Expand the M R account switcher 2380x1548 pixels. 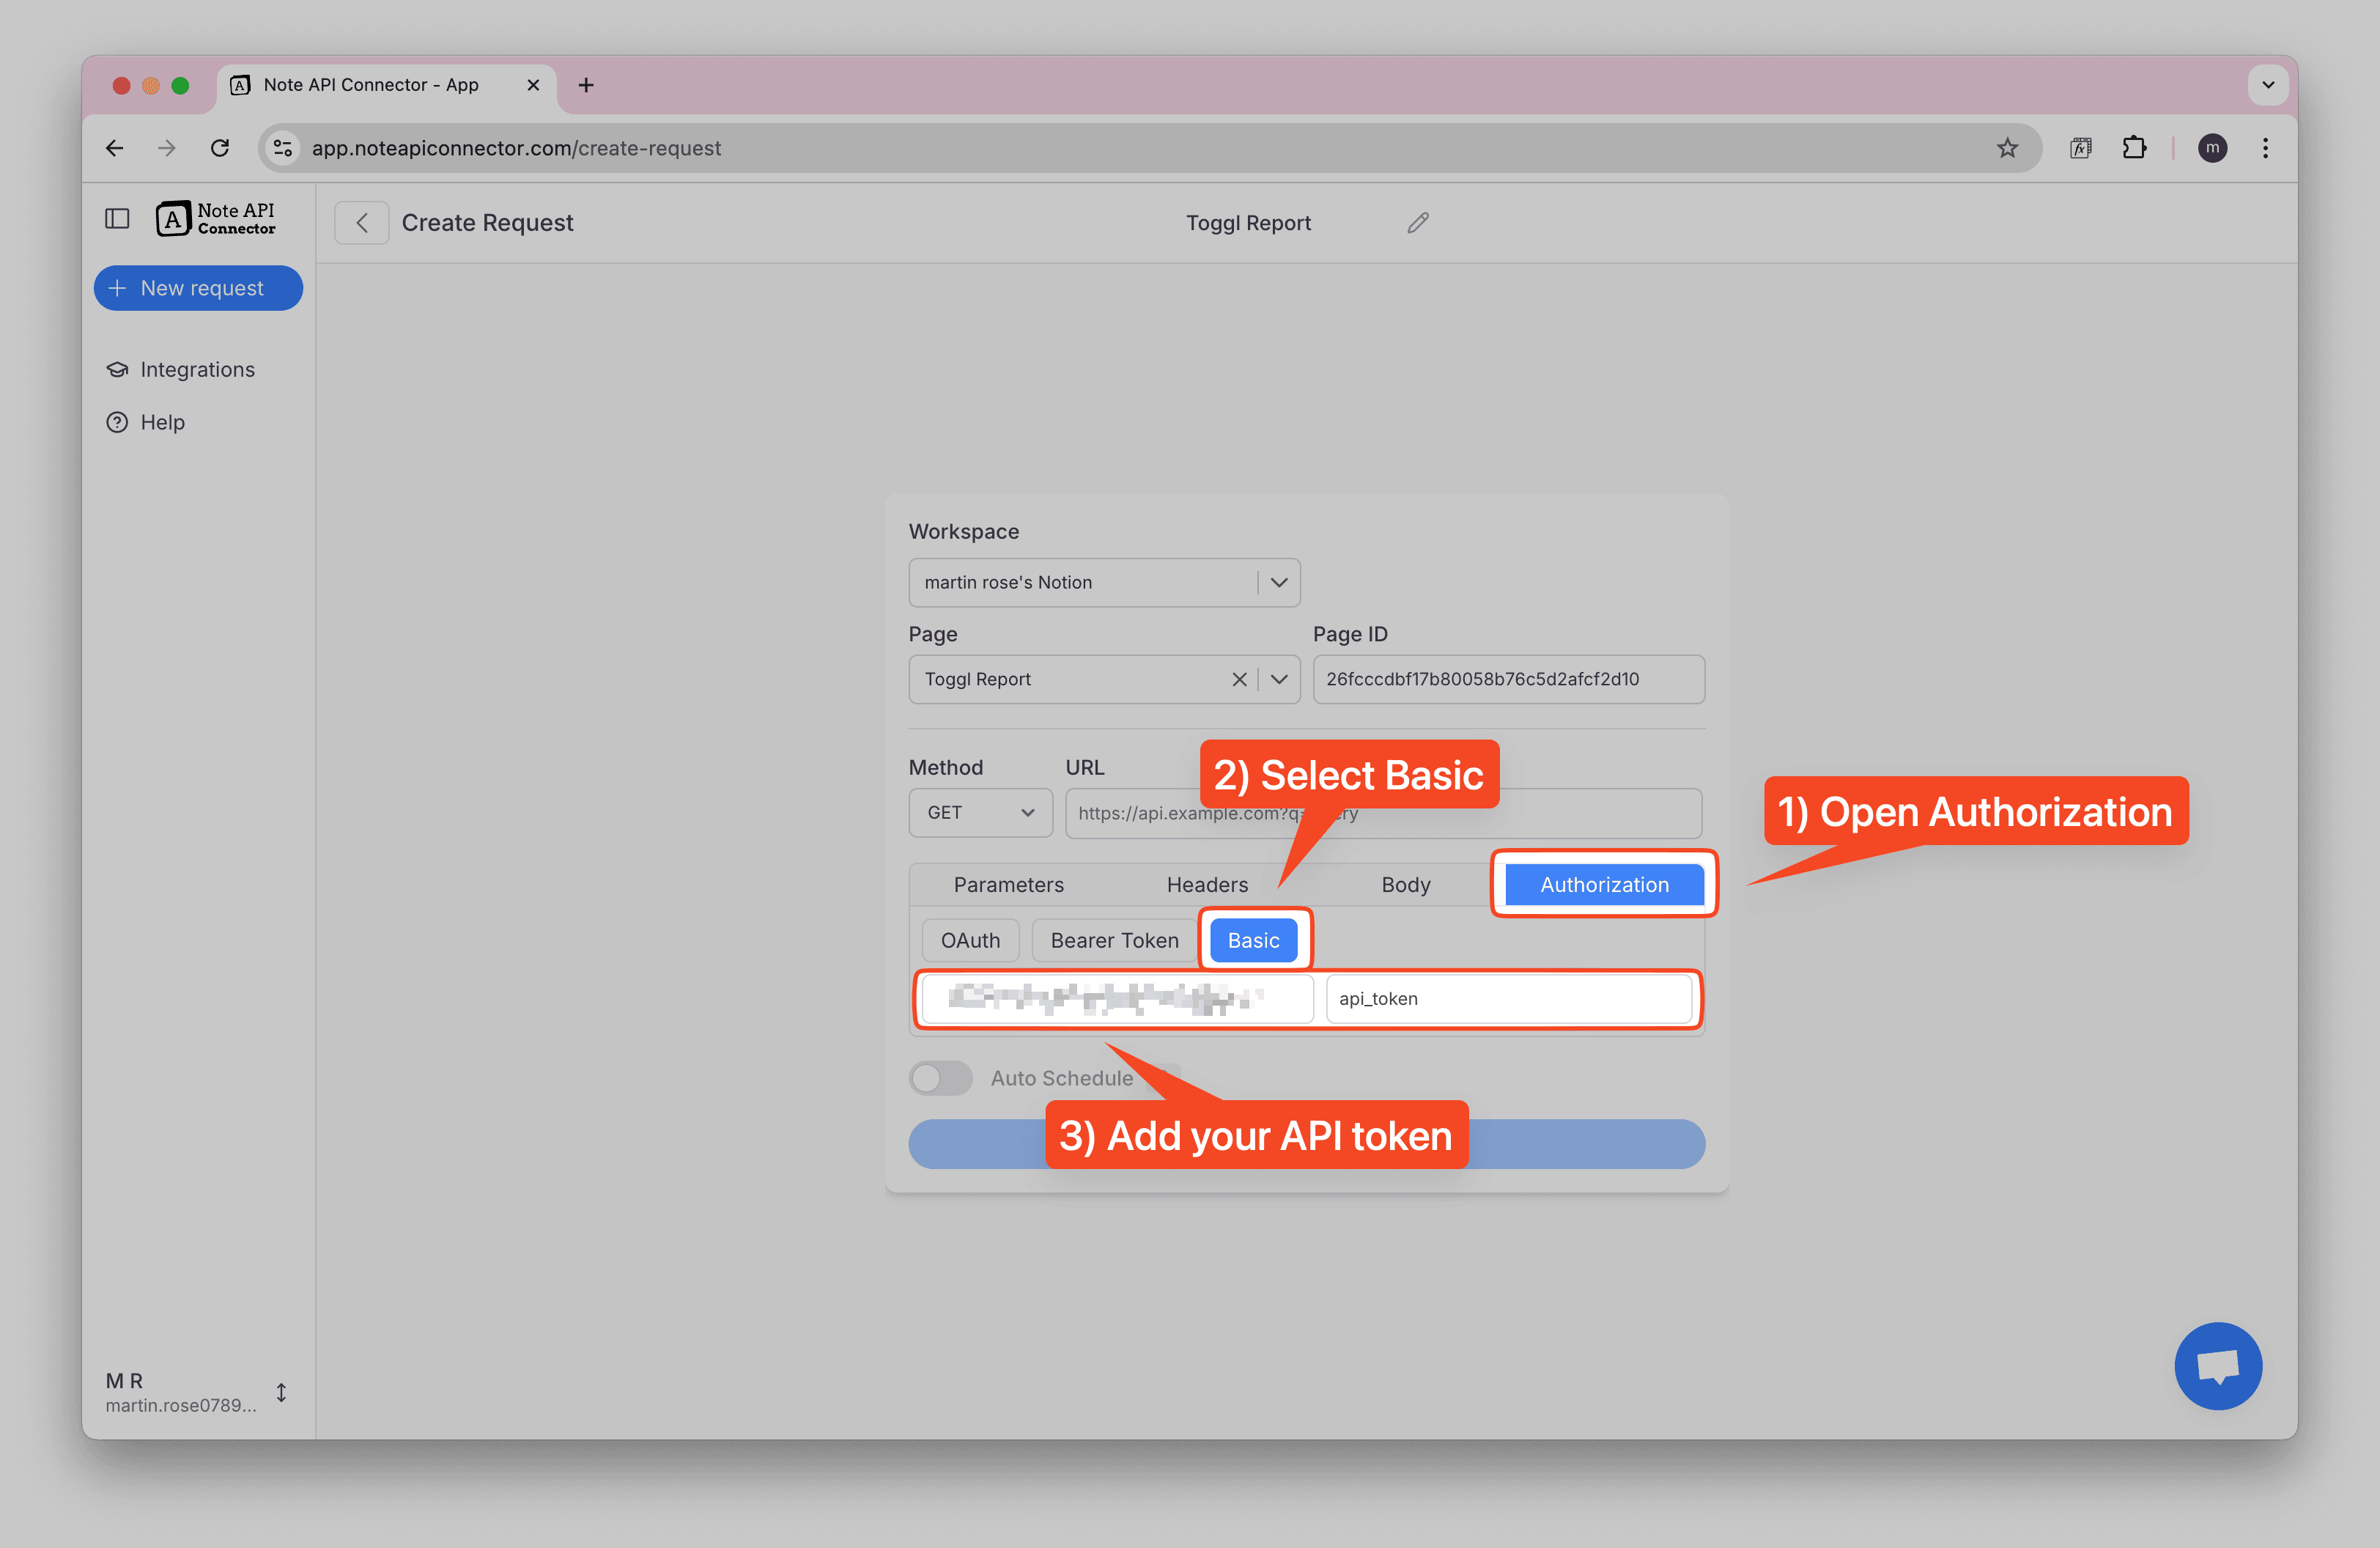pyautogui.click(x=281, y=1392)
